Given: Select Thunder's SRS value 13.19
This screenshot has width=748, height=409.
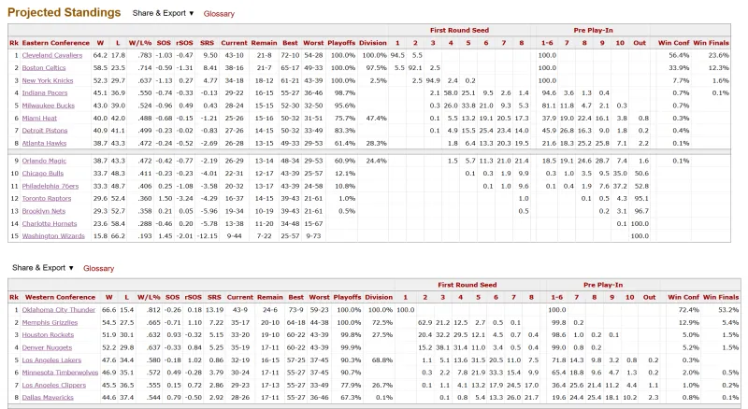Looking at the screenshot, I should 214,310.
